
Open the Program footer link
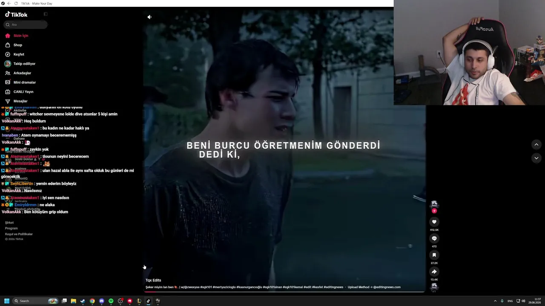pyautogui.click(x=11, y=228)
